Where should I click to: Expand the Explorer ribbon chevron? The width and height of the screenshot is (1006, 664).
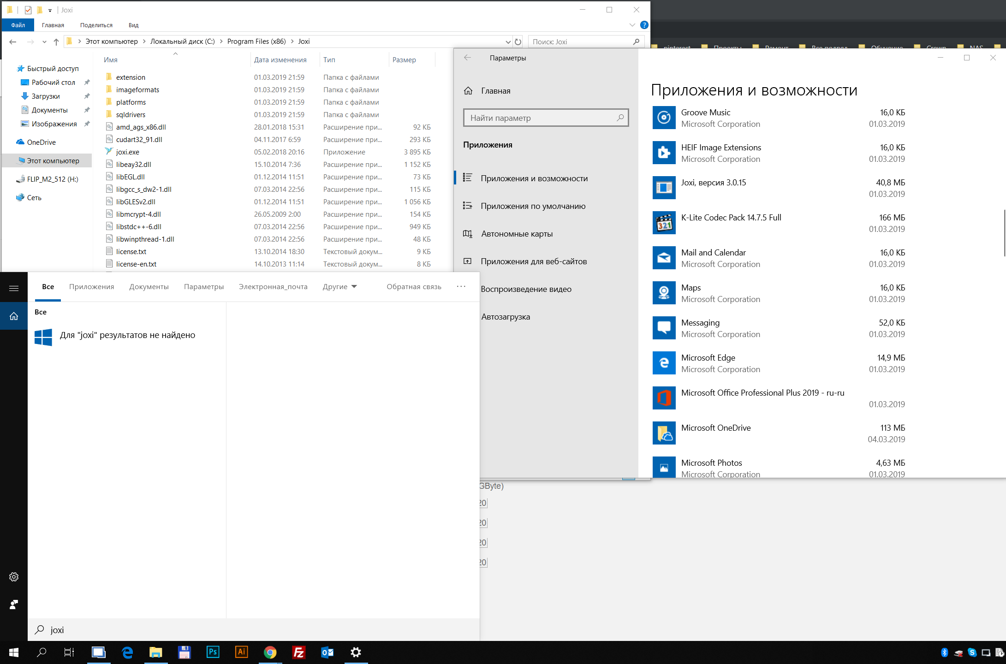[x=632, y=25]
